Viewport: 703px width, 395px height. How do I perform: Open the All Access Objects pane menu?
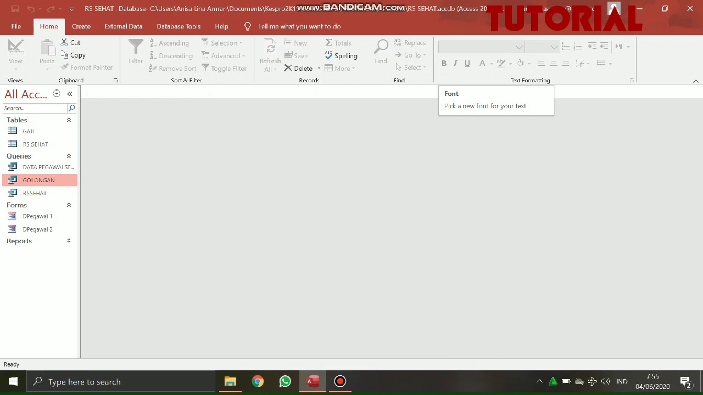pos(56,94)
